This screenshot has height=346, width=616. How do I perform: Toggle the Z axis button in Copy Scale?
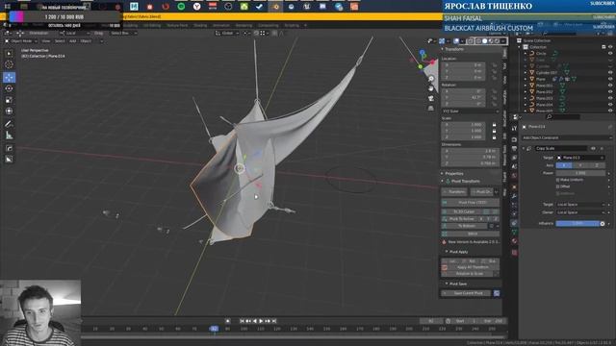click(x=597, y=165)
